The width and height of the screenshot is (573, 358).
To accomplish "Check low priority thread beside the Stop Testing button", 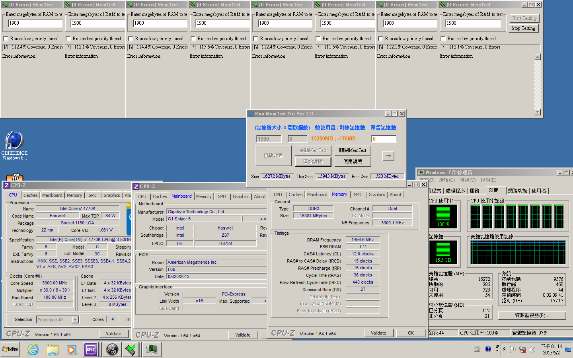I will [x=443, y=39].
